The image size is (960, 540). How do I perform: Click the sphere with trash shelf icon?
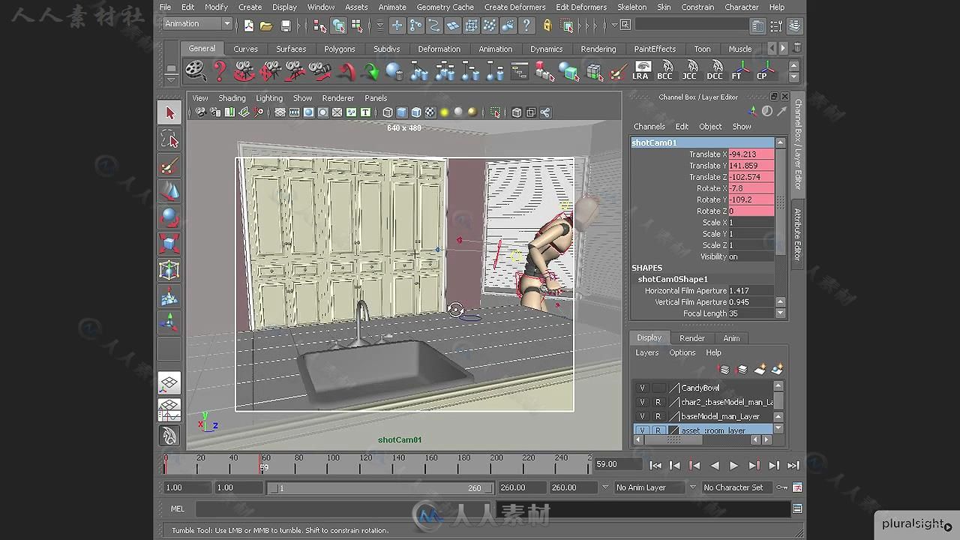coord(394,71)
